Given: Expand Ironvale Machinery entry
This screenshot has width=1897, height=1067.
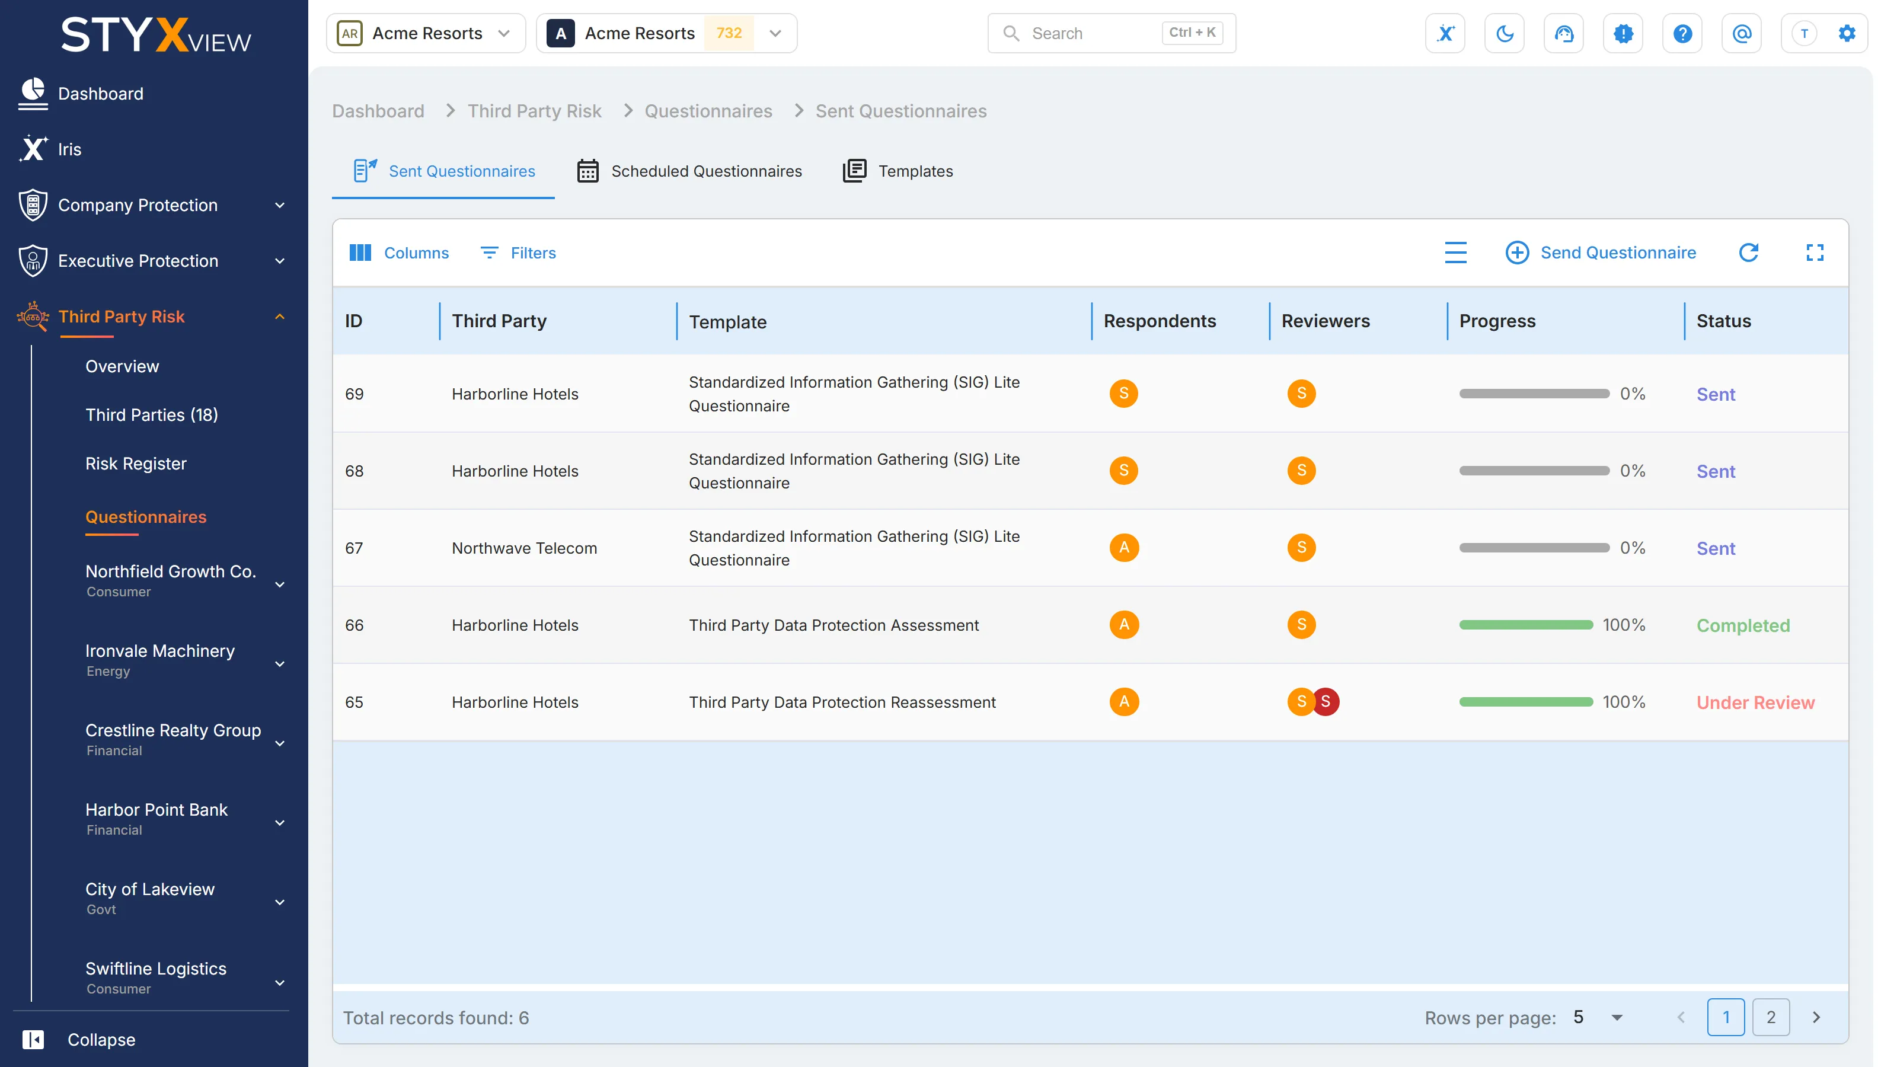Looking at the screenshot, I should 280,664.
